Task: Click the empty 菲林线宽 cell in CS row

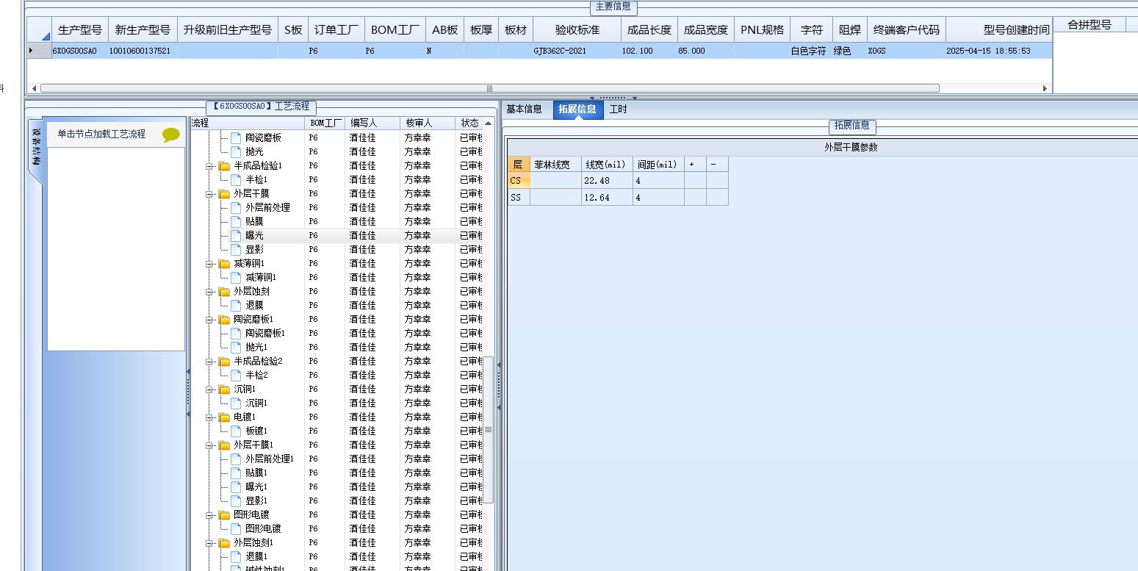Action: coord(555,181)
